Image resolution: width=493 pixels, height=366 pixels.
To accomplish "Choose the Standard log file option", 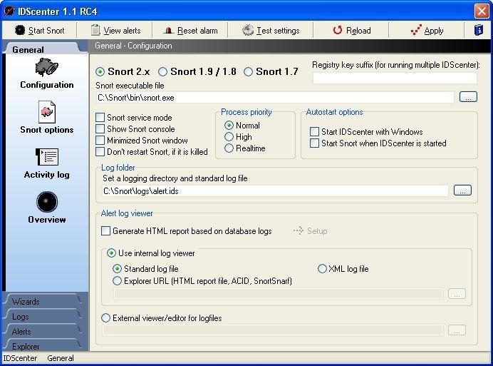I will (x=117, y=269).
